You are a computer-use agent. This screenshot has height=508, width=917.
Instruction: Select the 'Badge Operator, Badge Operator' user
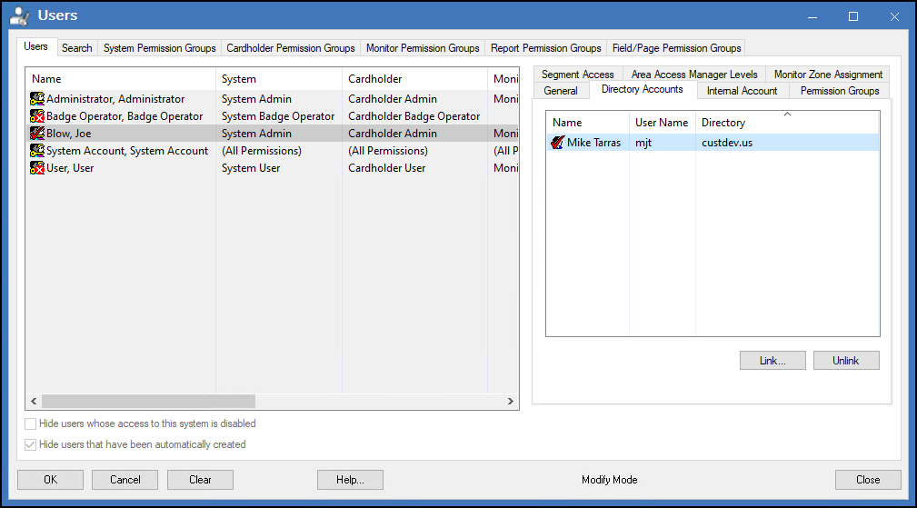point(125,116)
